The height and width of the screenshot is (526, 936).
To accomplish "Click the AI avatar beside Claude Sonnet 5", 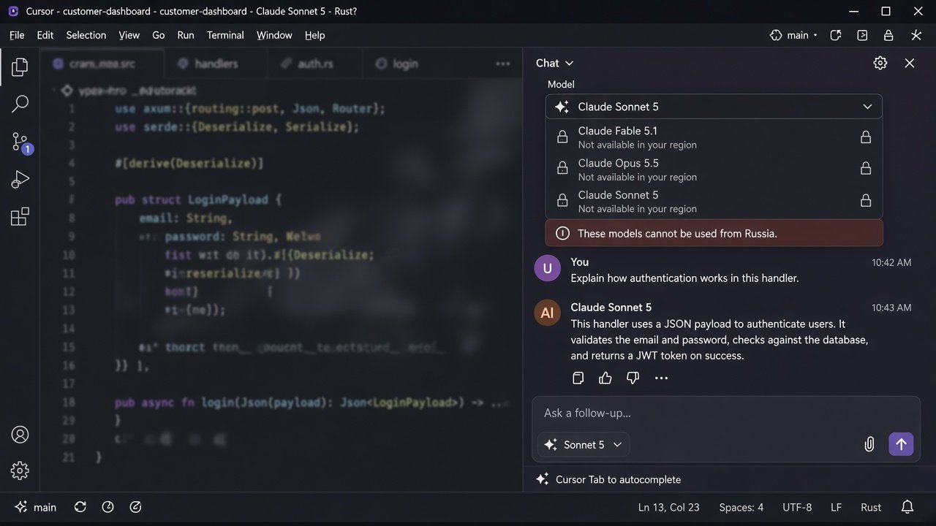I will click(x=547, y=313).
